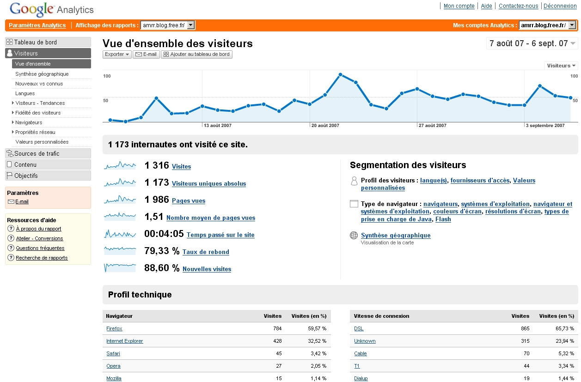Screen dimensions: 581x382
Task: Click the Google Analytics logo
Action: click(51, 9)
